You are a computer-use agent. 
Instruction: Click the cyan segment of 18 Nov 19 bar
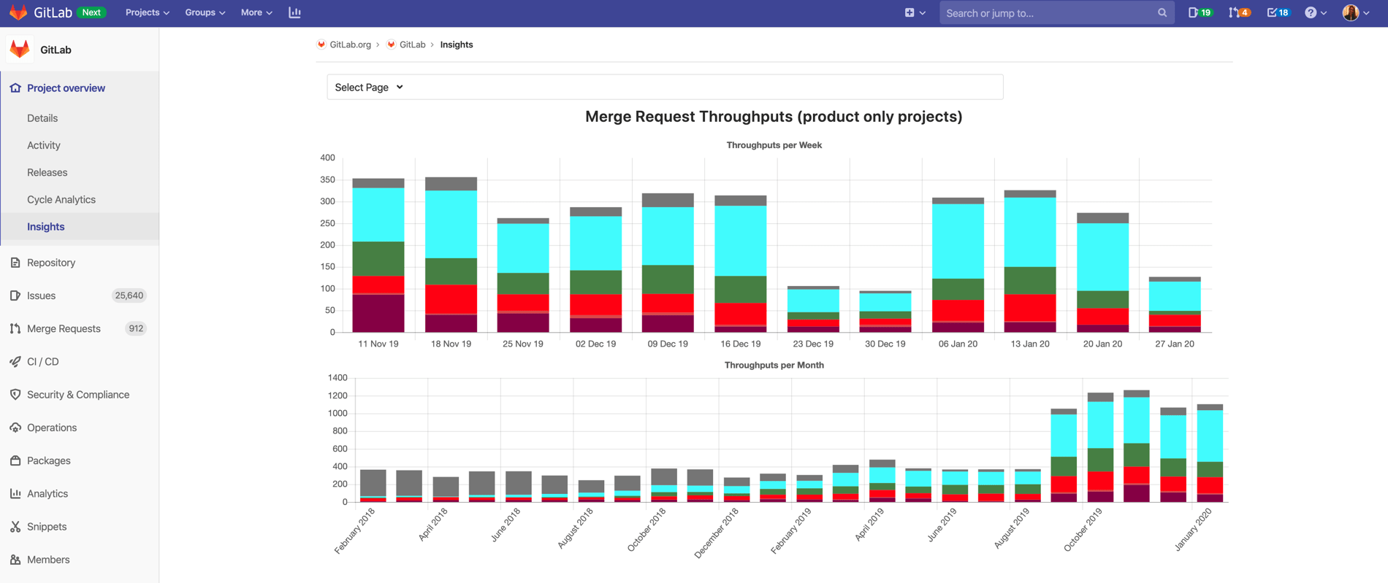[x=451, y=224]
